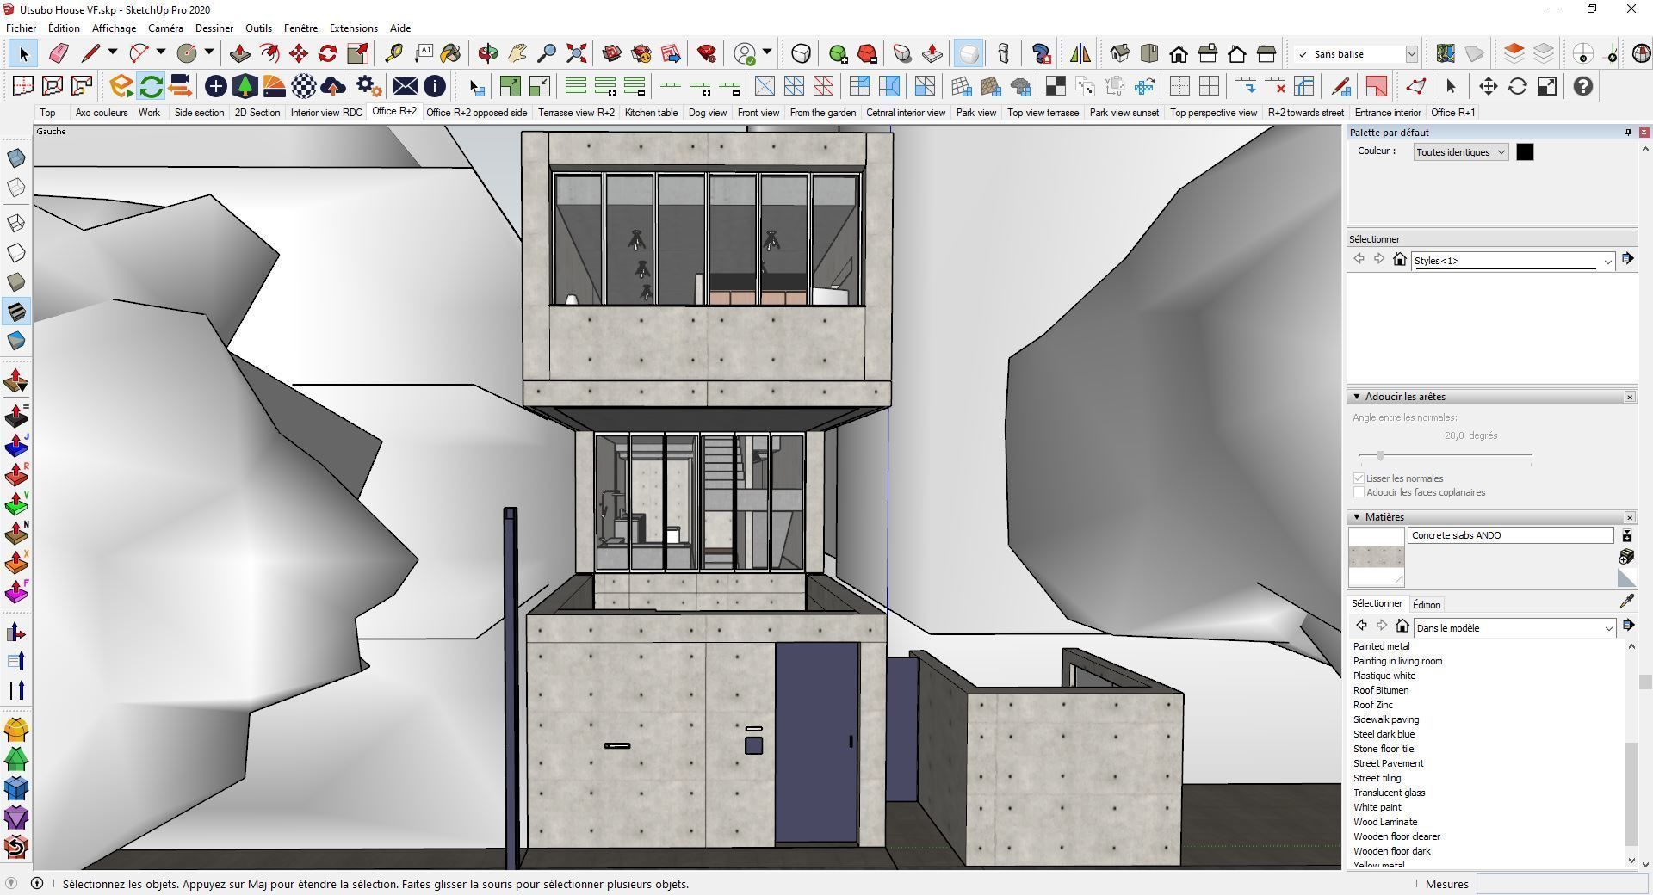The width and height of the screenshot is (1653, 895).
Task: Select the arrow Select tool in top toolbar
Action: coord(23,53)
